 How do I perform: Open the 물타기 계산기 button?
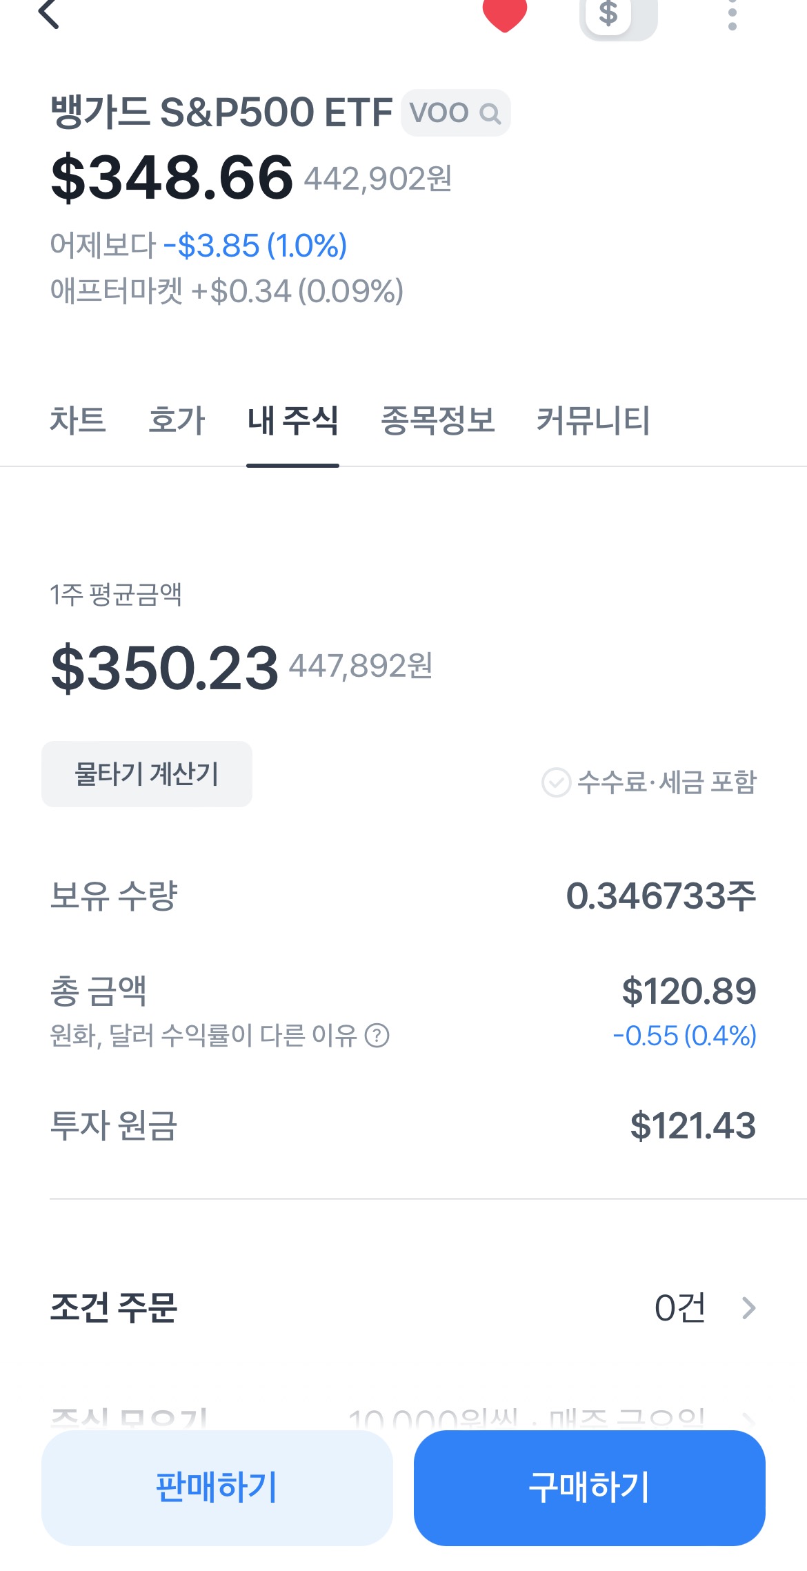[x=147, y=774]
